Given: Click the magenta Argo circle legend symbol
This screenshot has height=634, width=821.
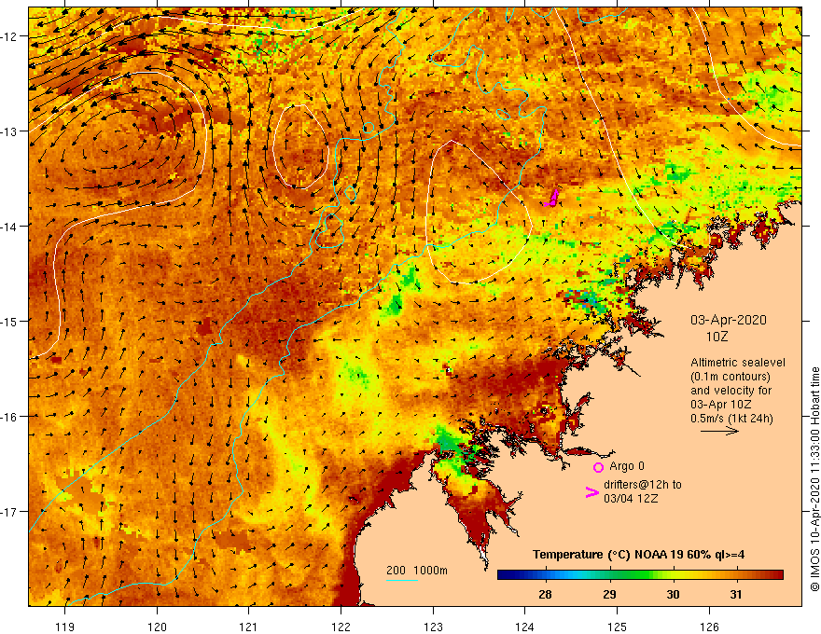Looking at the screenshot, I should [x=598, y=467].
